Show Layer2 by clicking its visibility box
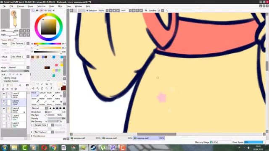 (x=4, y=116)
